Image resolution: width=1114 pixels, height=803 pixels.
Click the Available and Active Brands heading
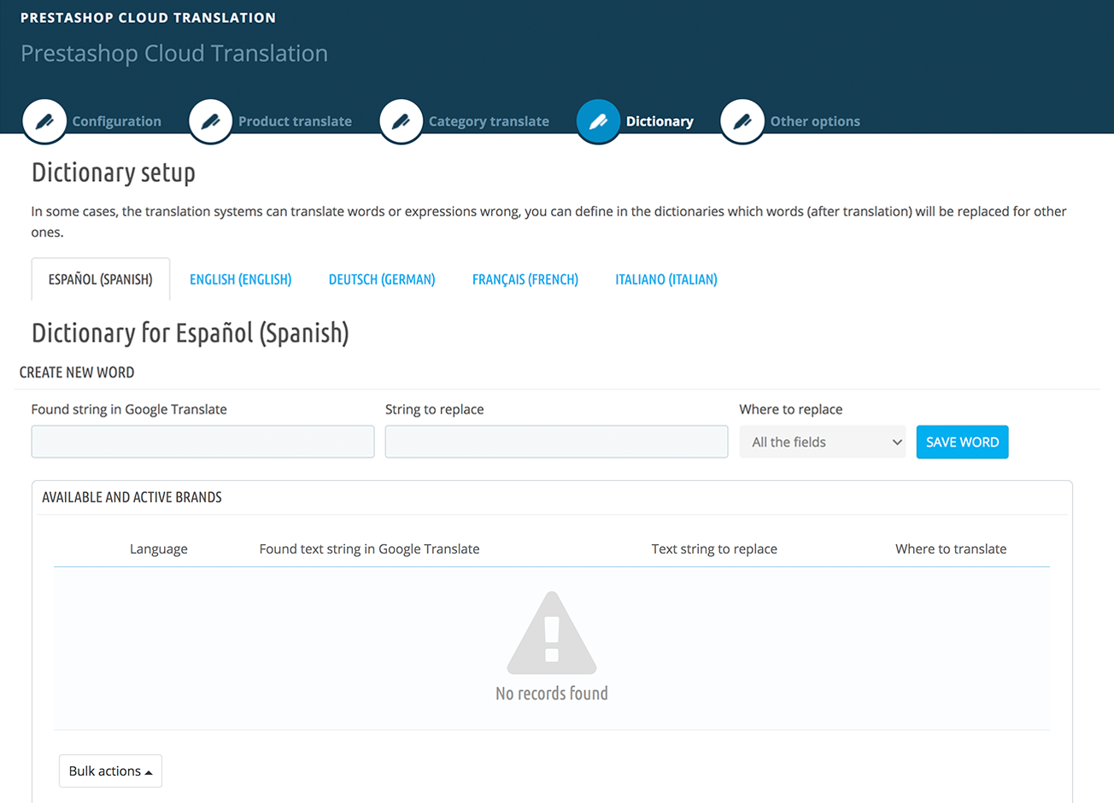[132, 497]
